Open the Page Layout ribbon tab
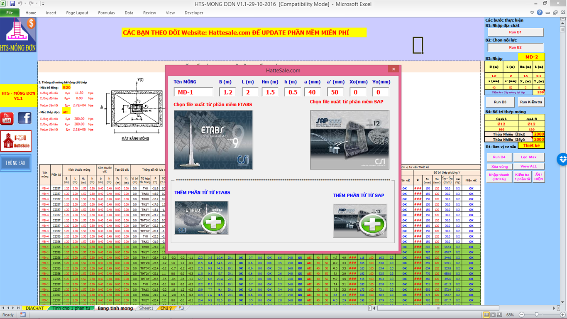567x319 pixels. pyautogui.click(x=77, y=12)
